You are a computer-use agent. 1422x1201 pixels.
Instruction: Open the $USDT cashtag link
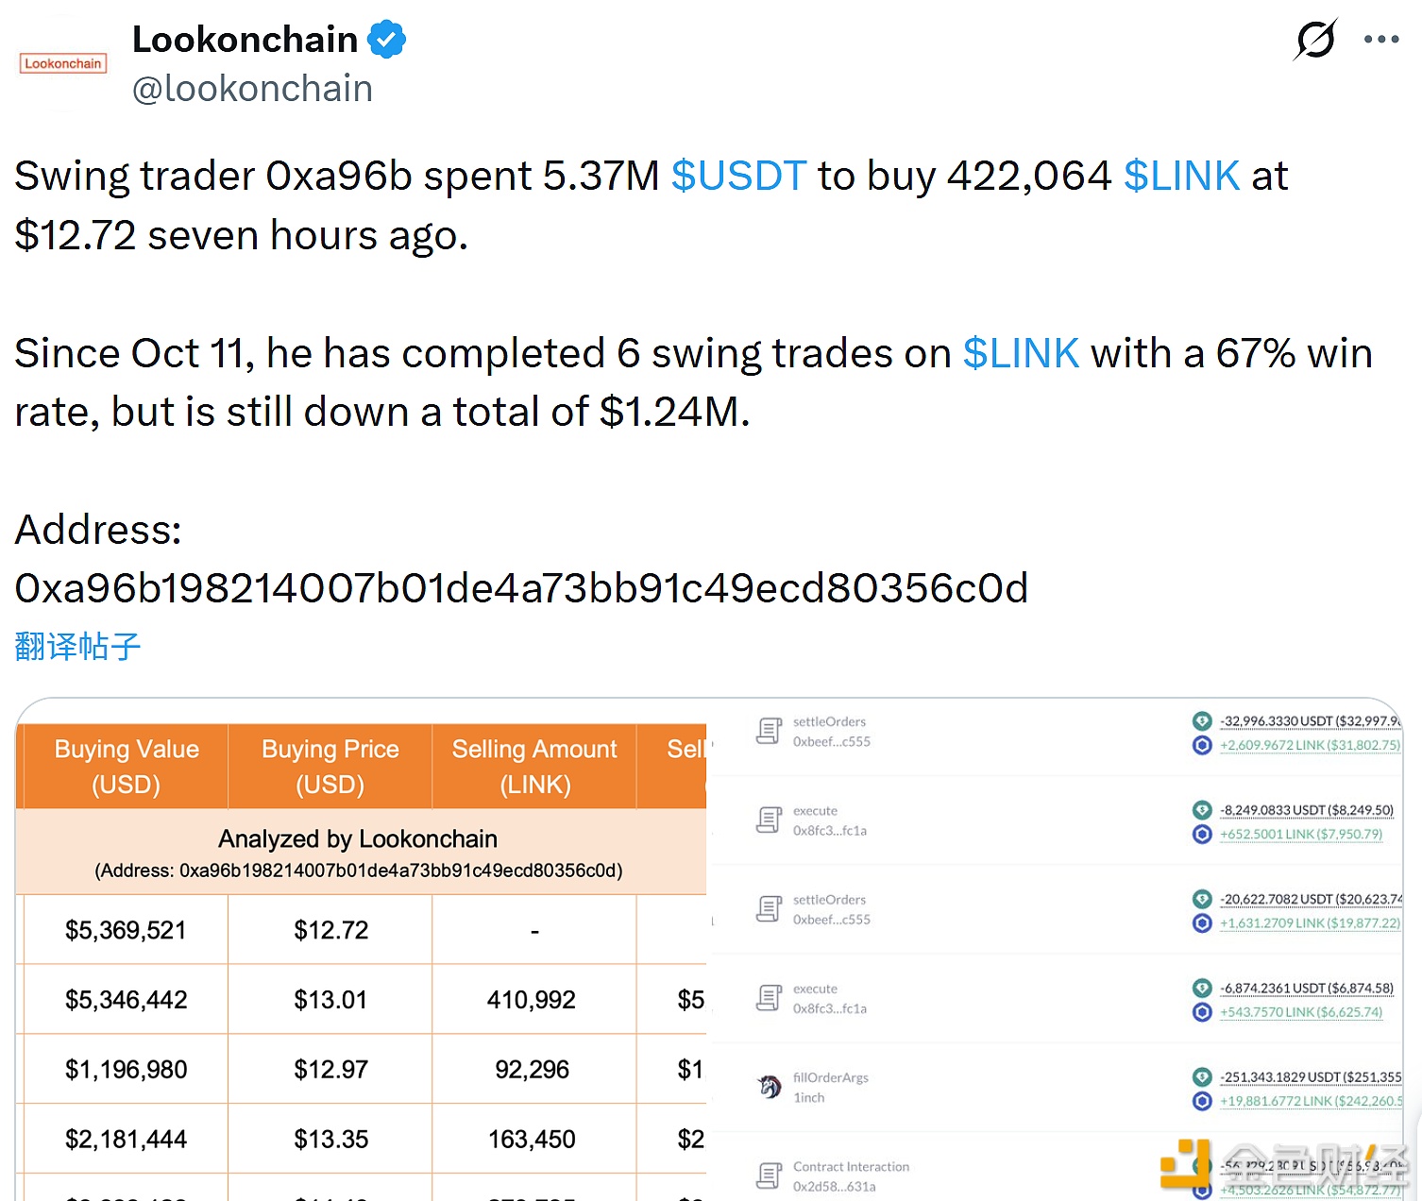coord(737,176)
